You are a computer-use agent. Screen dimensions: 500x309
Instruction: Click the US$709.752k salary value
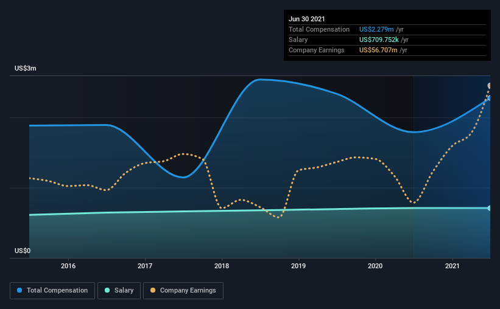tap(379, 40)
